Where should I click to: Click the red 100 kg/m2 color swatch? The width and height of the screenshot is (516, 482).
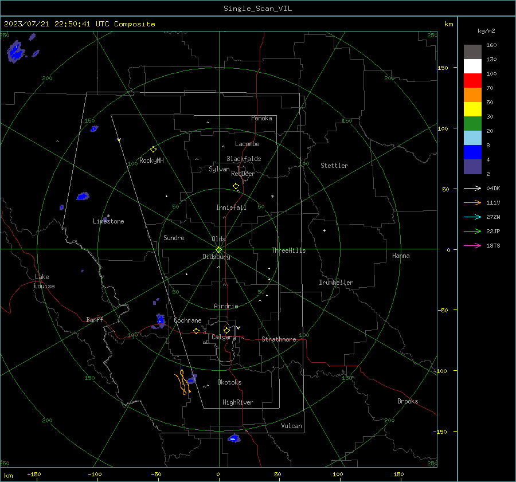point(472,81)
